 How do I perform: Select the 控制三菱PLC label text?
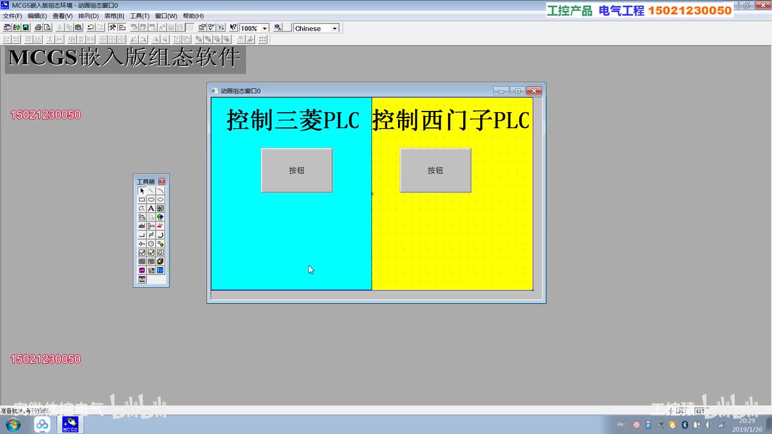click(x=293, y=120)
